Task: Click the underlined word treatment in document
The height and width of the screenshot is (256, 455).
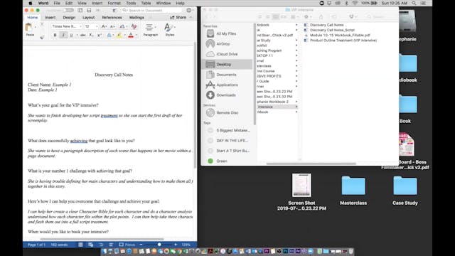Action: click(x=109, y=115)
